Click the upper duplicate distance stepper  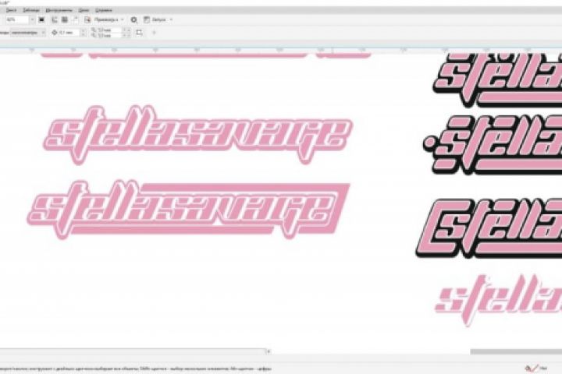coord(126,30)
